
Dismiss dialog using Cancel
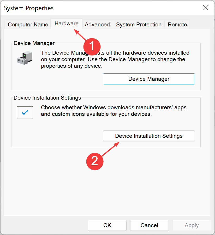[149, 225]
